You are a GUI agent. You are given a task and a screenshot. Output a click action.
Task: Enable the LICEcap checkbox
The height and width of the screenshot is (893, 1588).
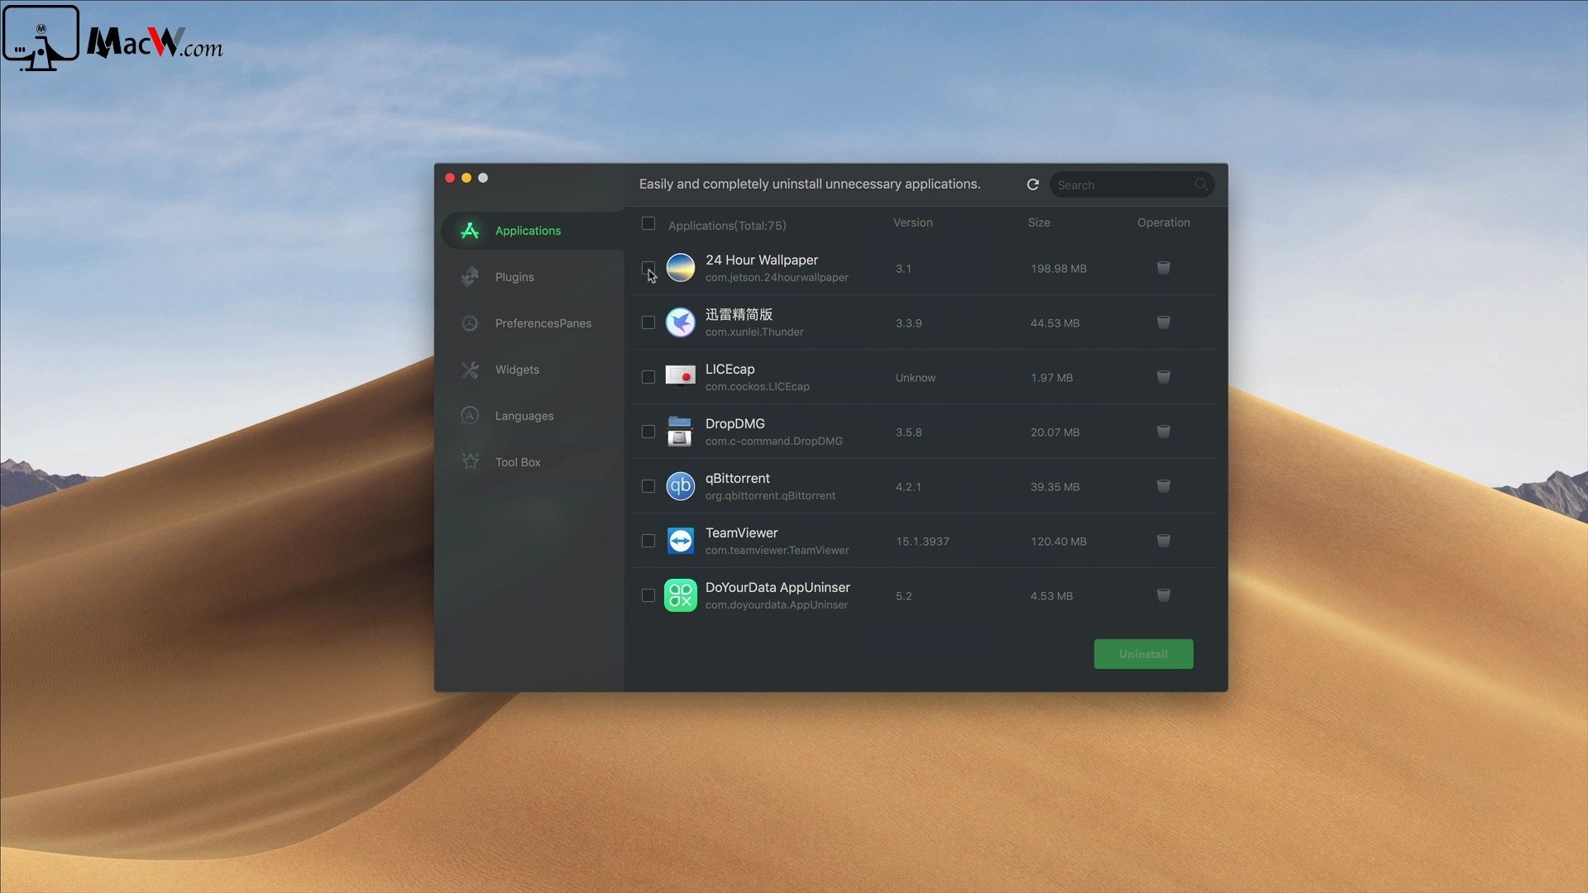[648, 377]
